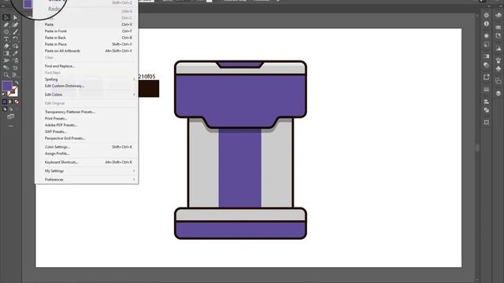Select the Eyedropper tool
Image resolution: width=504 pixels, height=283 pixels.
tap(15, 53)
